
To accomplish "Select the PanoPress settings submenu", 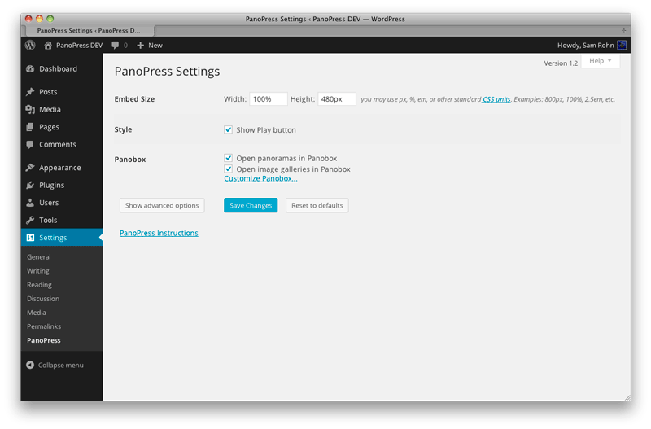I will pyautogui.click(x=44, y=340).
